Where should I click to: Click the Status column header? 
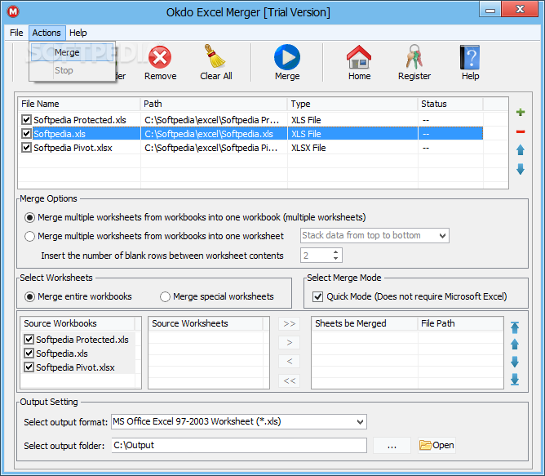coord(450,104)
